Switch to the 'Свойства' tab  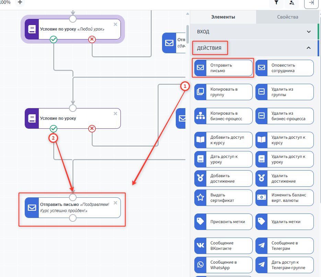287,17
